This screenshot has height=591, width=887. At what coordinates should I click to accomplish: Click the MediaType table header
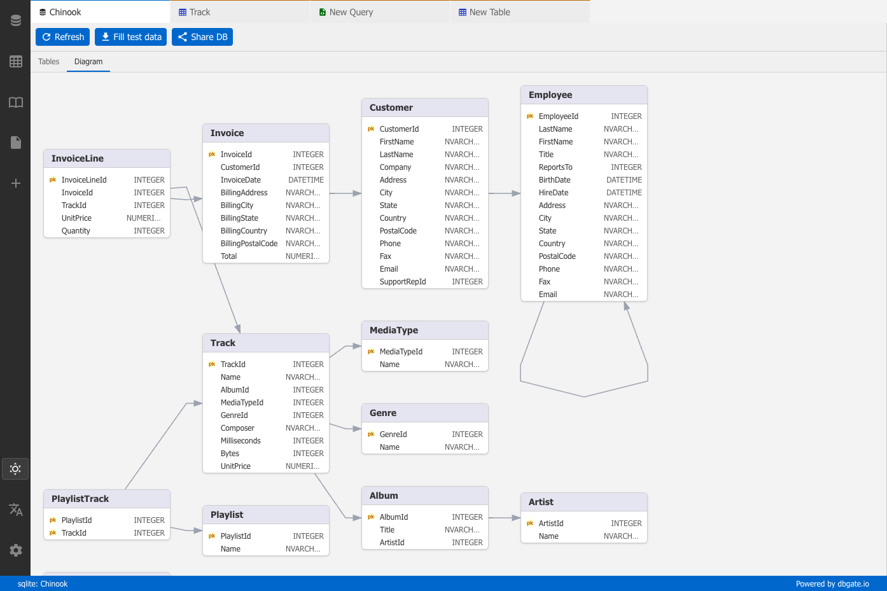[425, 330]
